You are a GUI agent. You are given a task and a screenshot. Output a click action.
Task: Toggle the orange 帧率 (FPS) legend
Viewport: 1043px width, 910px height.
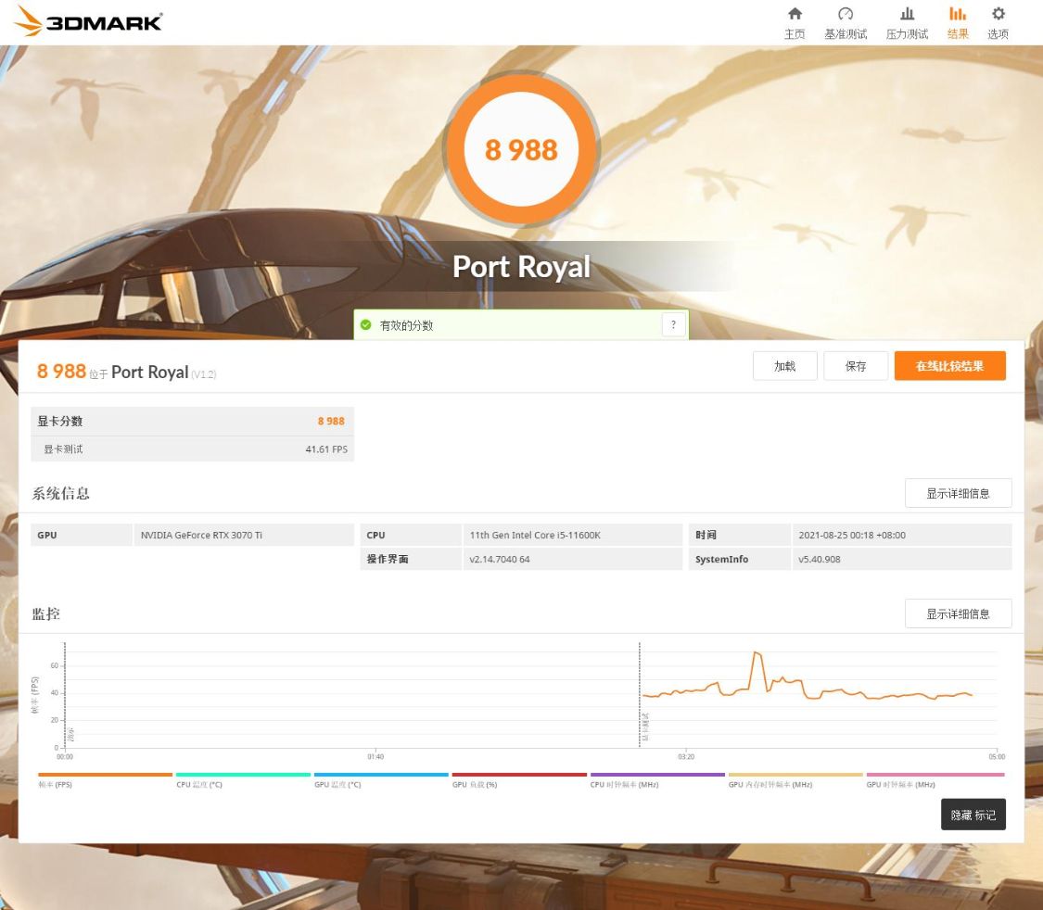point(105,779)
